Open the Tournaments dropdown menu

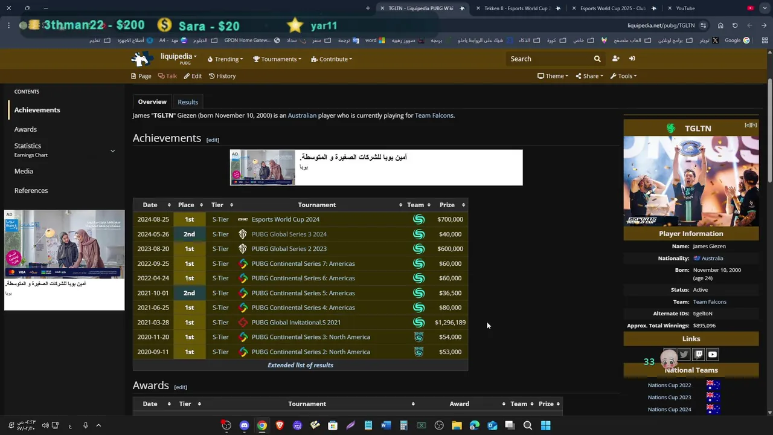[277, 59]
